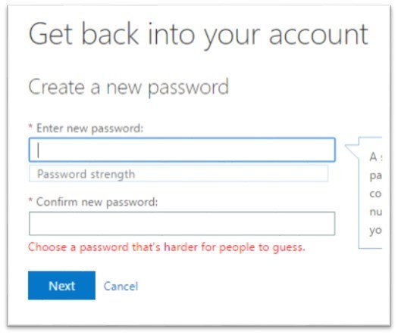This screenshot has height=335, width=398.
Task: Click the password hint tooltip callout
Action: pos(371,193)
